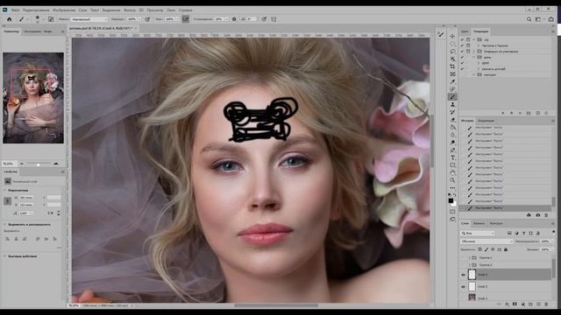Select the Frame tool
This screenshot has height=315, width=561.
point(452,73)
